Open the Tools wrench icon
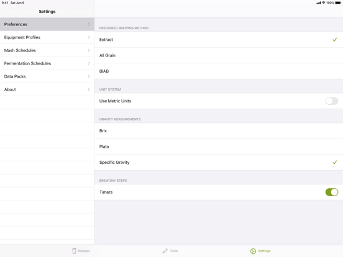The width and height of the screenshot is (343, 257). (x=165, y=251)
